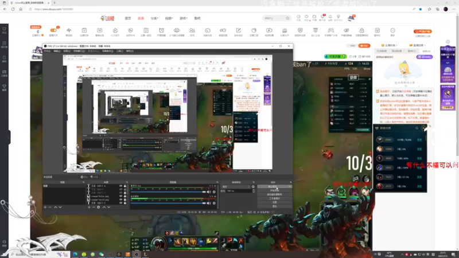Toggle lock of first OBS text source
The height and width of the screenshot is (258, 459).
pos(125,186)
